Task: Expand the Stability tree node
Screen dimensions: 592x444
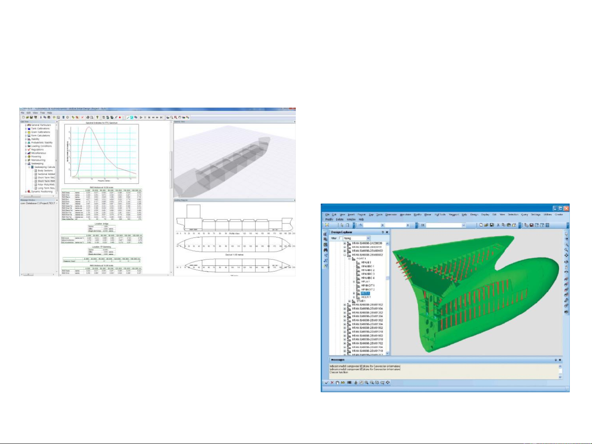Action: point(26,139)
